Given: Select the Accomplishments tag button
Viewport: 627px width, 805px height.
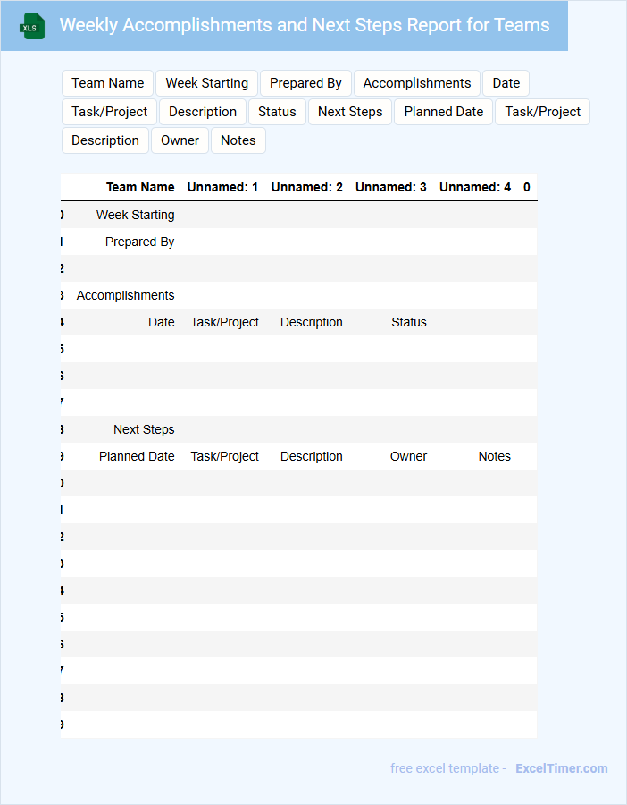Looking at the screenshot, I should [x=417, y=83].
